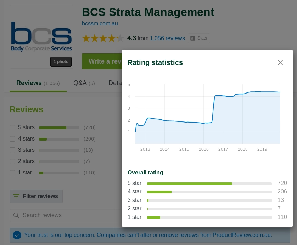Click the (720) count beside 5 stars

[90, 127]
